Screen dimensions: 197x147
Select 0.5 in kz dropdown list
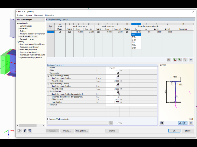[x=136, y=42]
